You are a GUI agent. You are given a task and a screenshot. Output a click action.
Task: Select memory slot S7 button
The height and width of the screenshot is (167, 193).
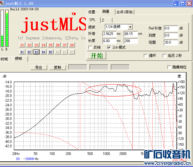coord(65,45)
